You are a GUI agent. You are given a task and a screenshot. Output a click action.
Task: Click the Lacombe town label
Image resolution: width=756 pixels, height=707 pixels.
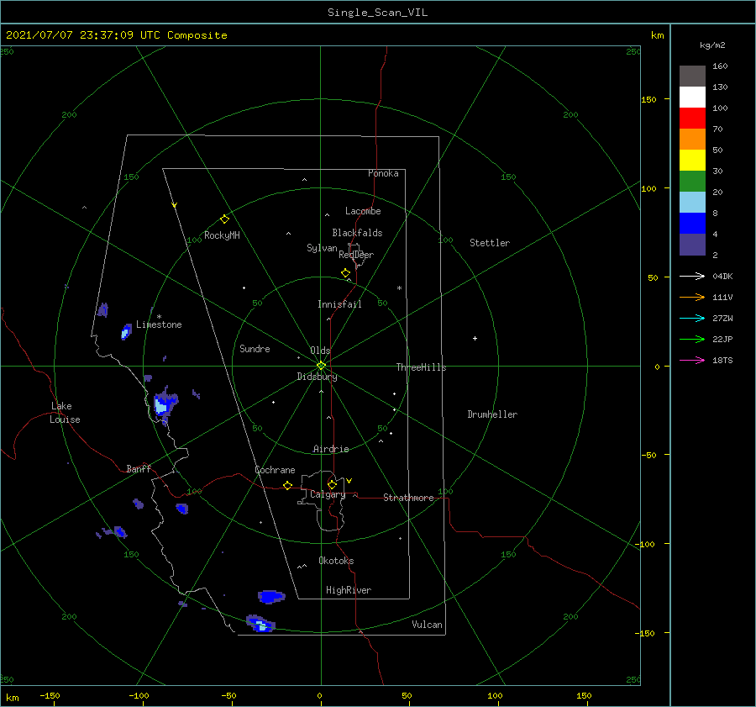[363, 211]
